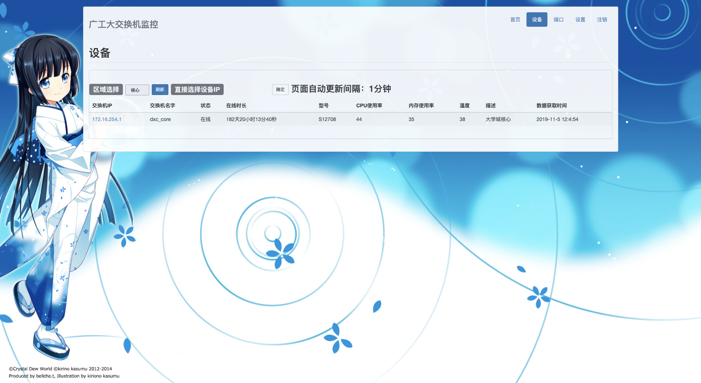The width and height of the screenshot is (701, 383).
Task: Click the 内存使用率 column header
Action: [421, 106]
